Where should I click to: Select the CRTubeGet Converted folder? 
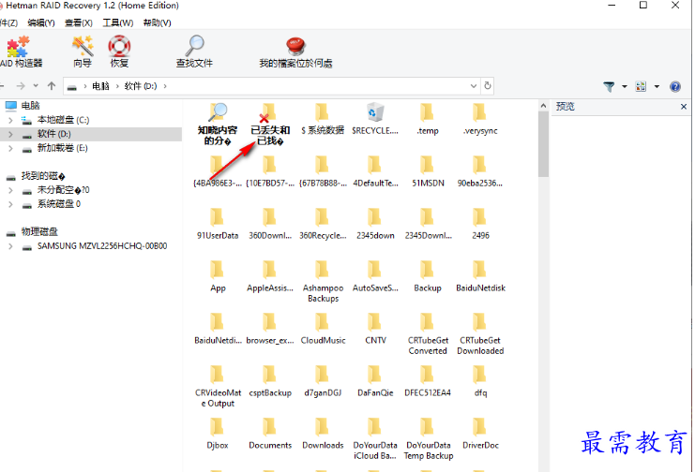[428, 334]
